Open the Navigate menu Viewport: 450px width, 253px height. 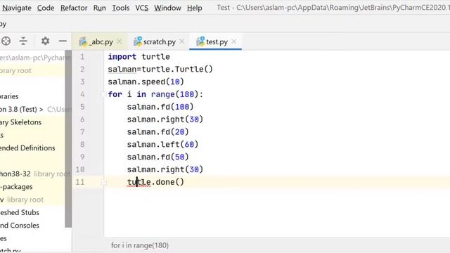17,8
